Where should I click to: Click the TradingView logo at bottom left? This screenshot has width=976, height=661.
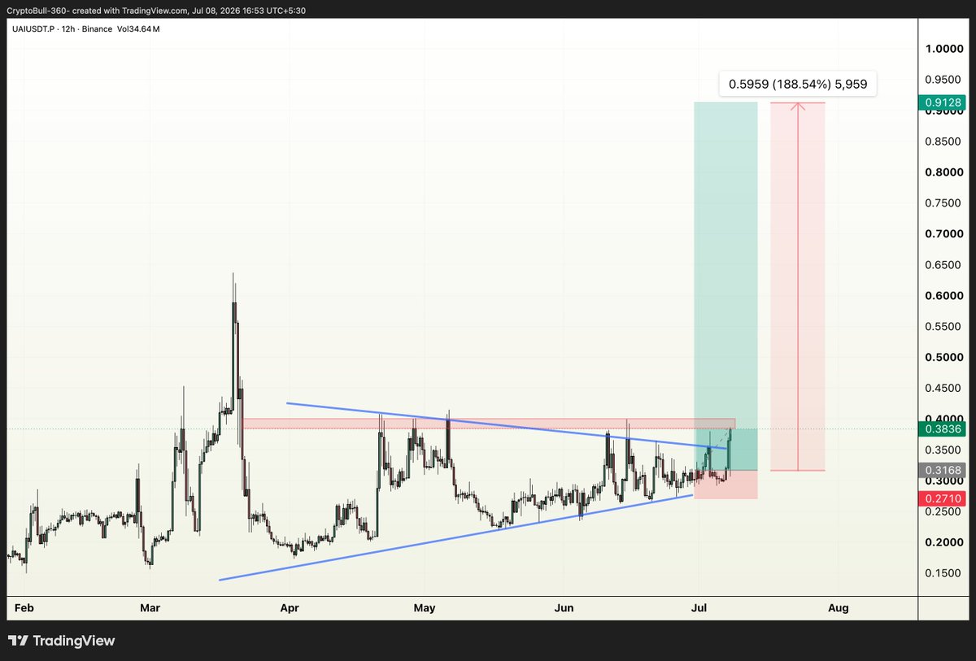click(x=61, y=641)
